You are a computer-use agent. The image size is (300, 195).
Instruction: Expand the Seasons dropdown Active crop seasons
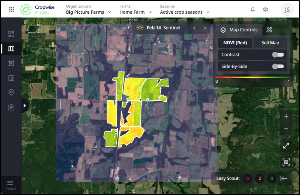(185, 12)
